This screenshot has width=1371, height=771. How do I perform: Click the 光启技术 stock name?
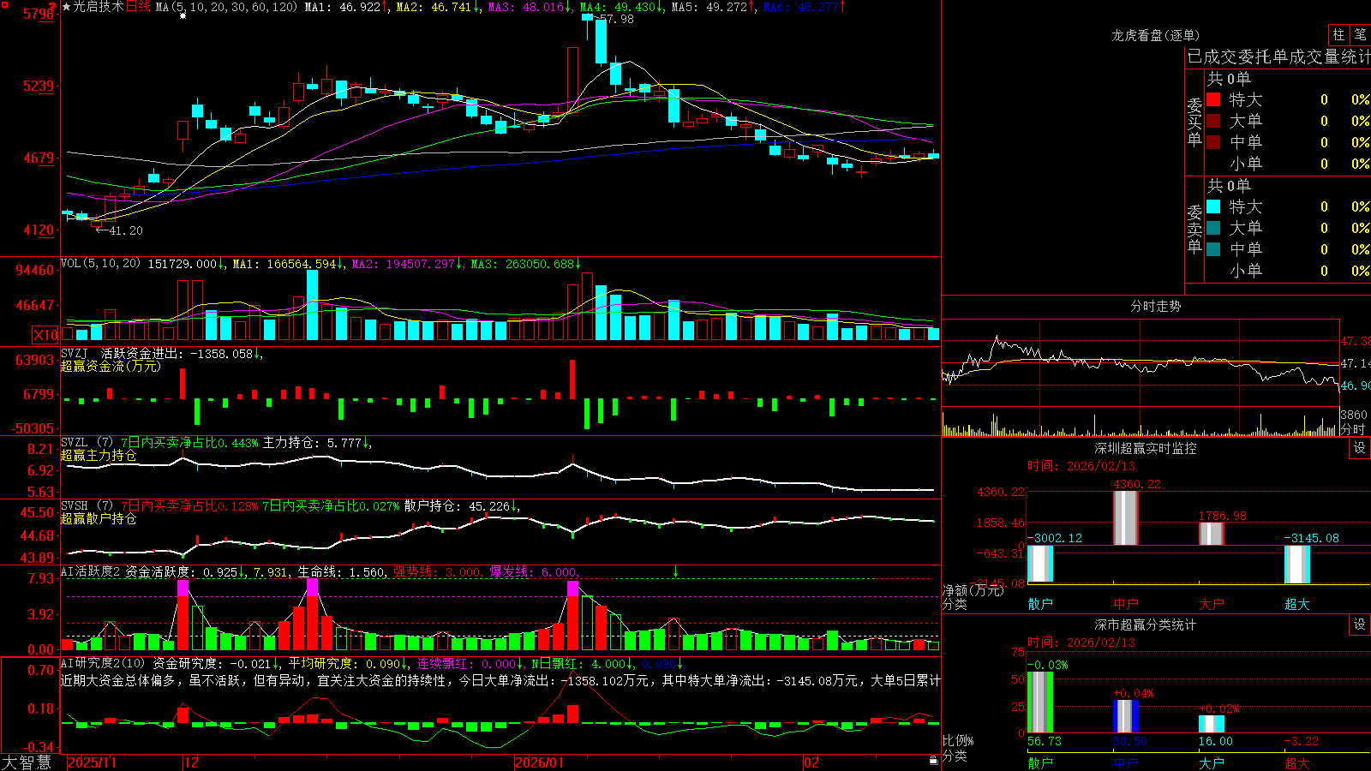tap(99, 7)
